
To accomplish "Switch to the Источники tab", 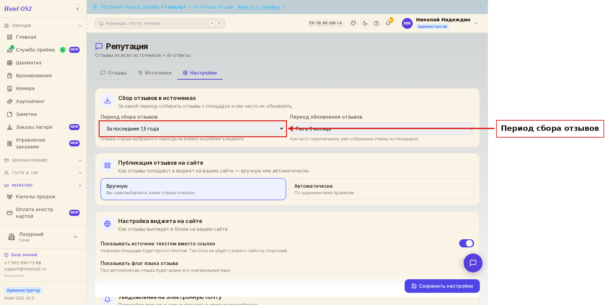I will pyautogui.click(x=155, y=73).
